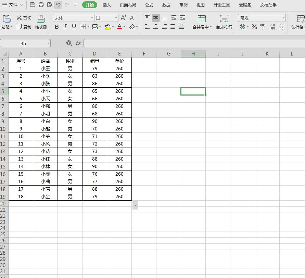
Task: Apply percent style format
Action: coord(254,27)
